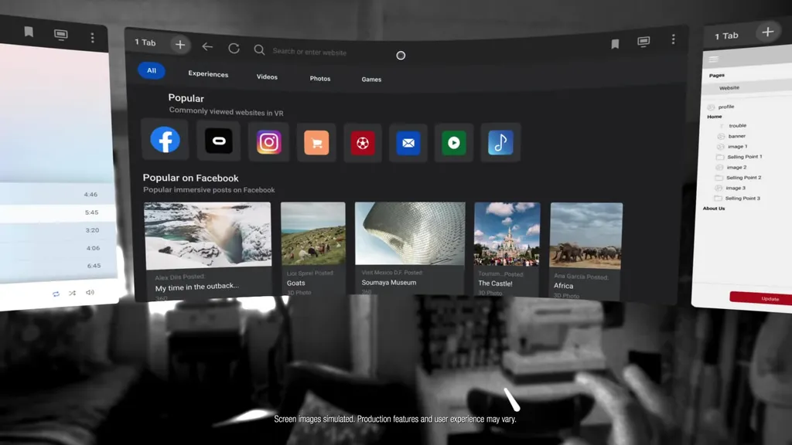The width and height of the screenshot is (792, 445).
Task: Select the Oculus icon under Popular
Action: point(218,141)
